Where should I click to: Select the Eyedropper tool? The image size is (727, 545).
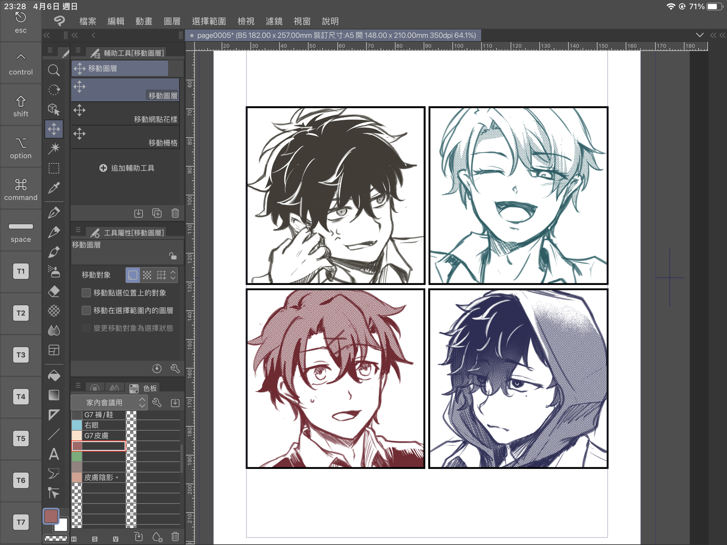[x=54, y=188]
